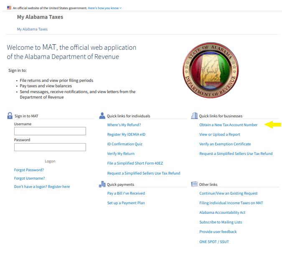Click the person icon for individuals quick links
The width and height of the screenshot is (282, 261).
tap(102, 116)
